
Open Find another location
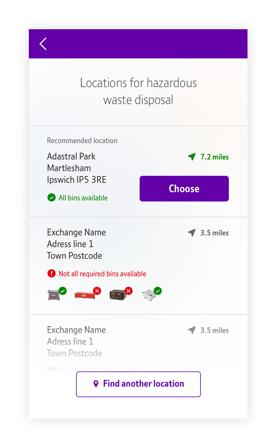click(138, 384)
